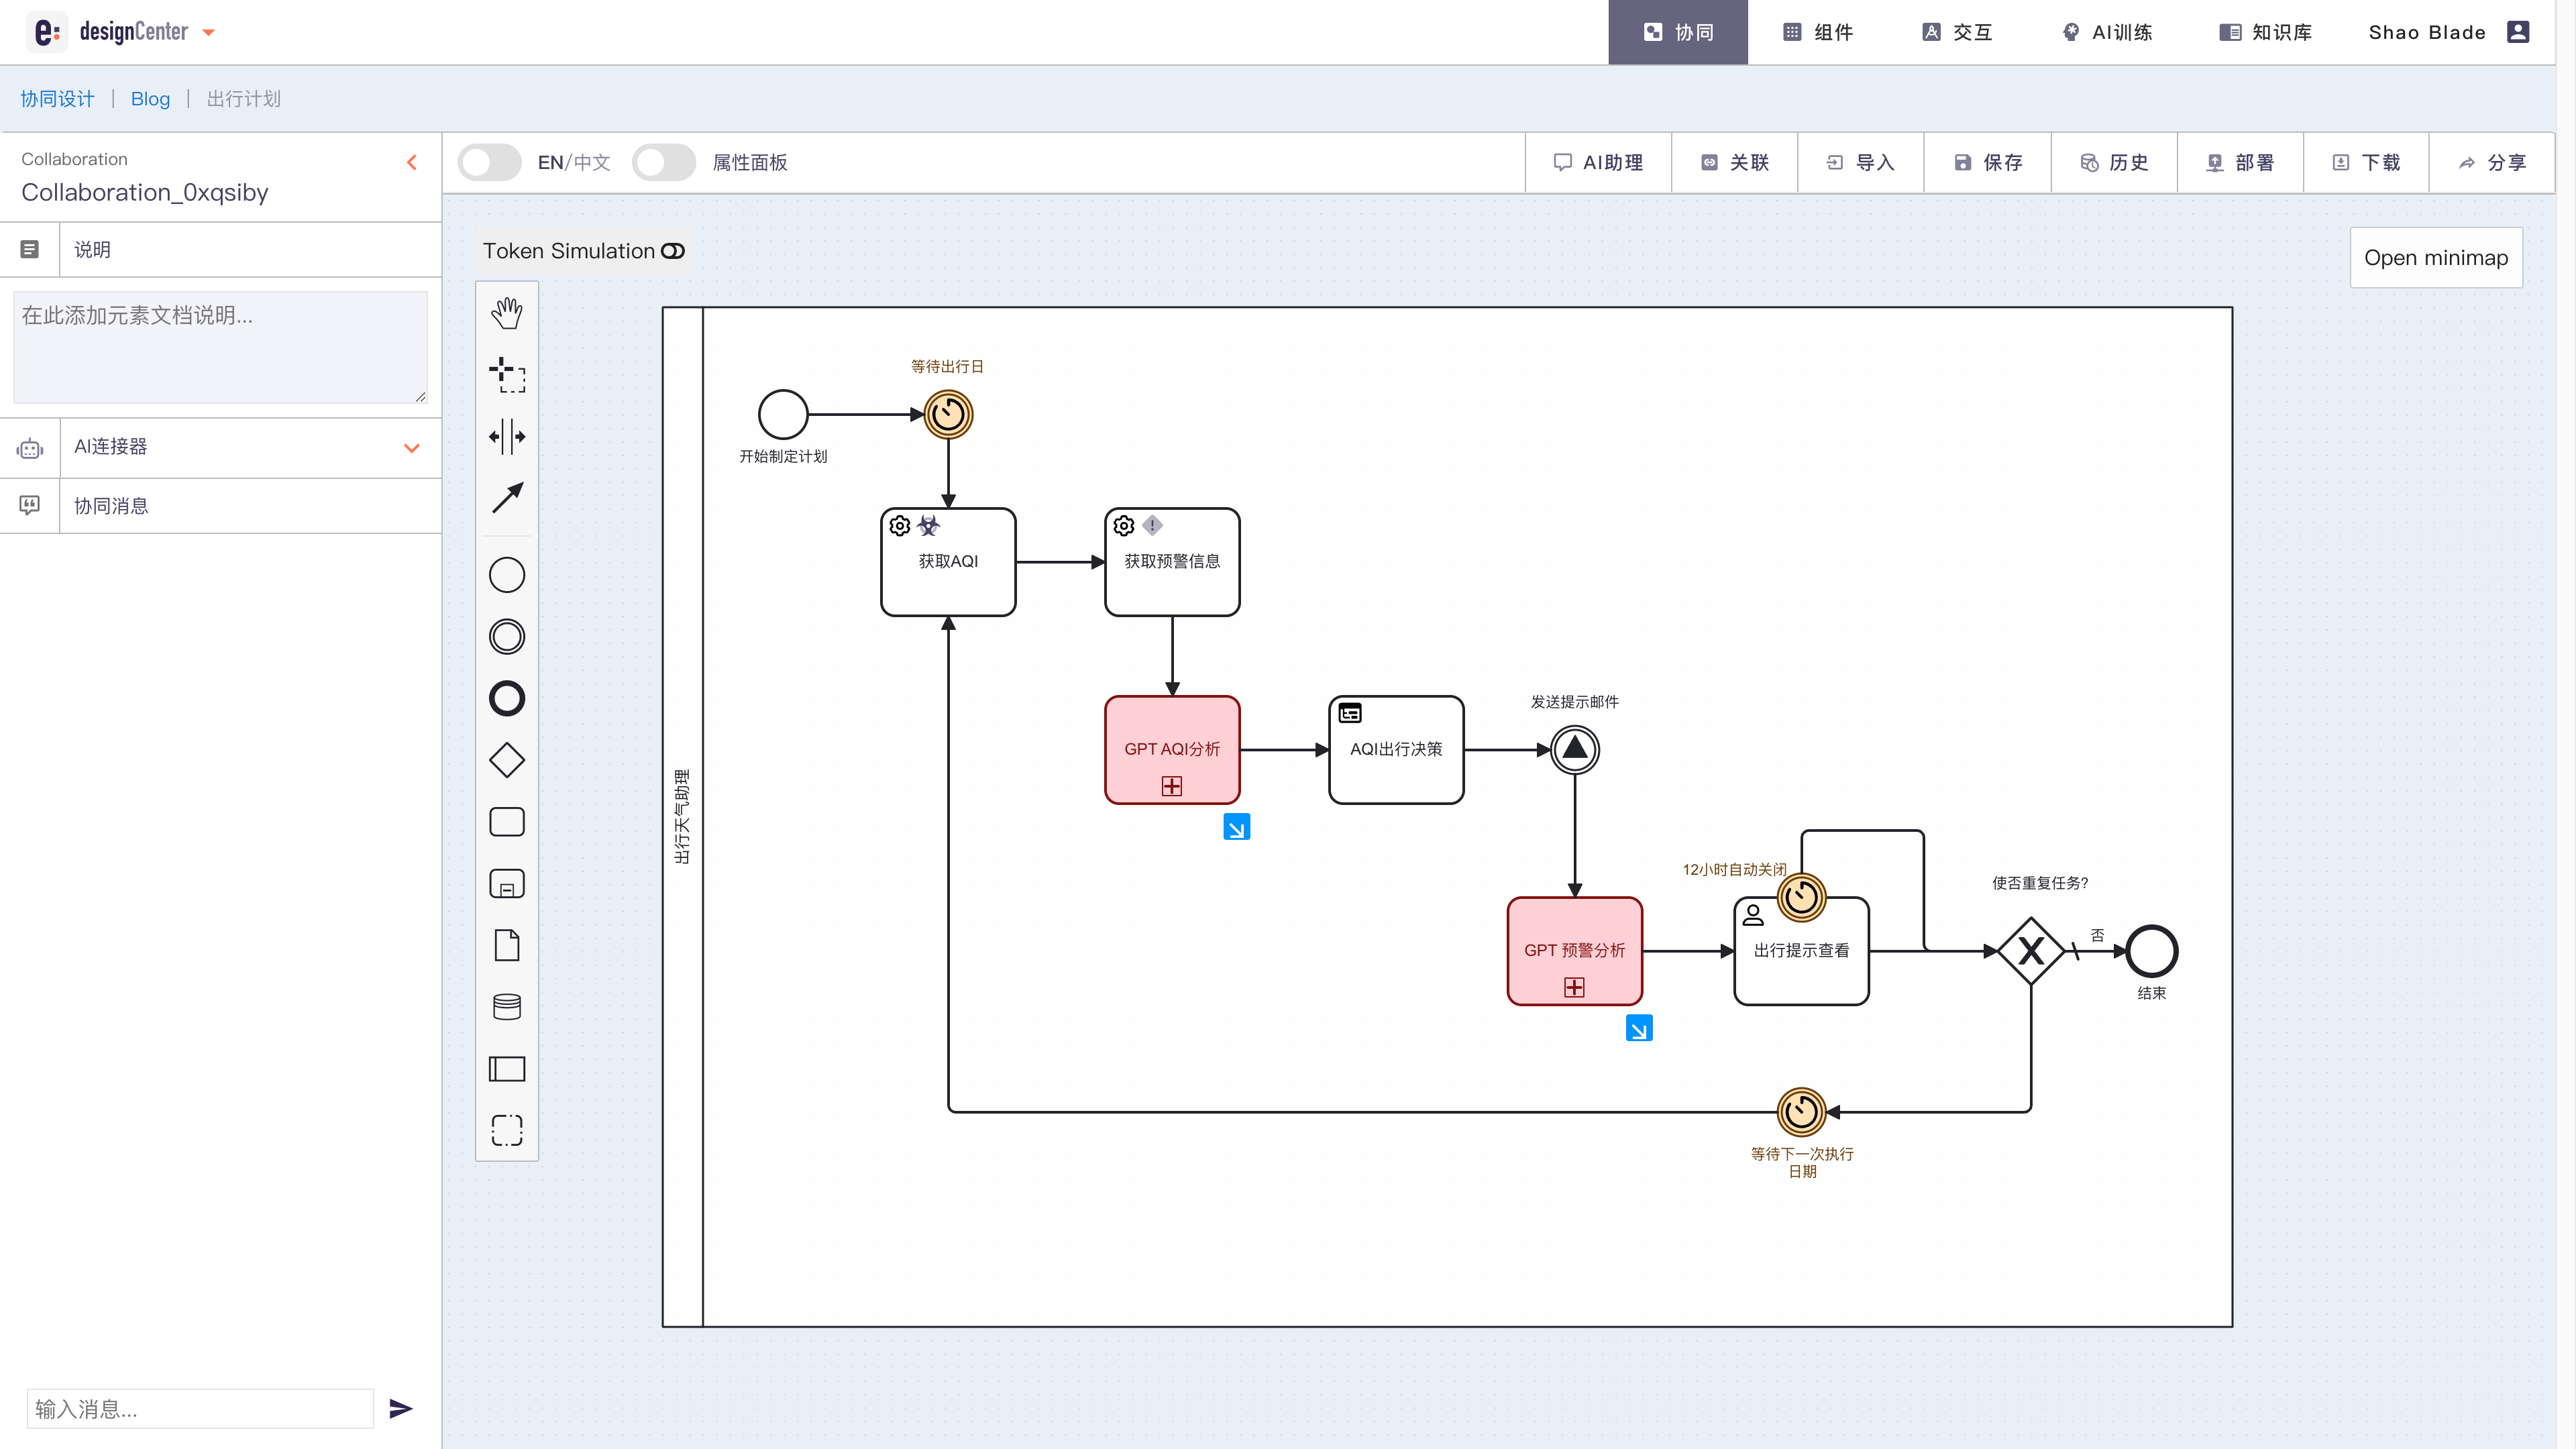Viewport: 2576px width, 1449px height.
Task: Click the user profile avatar icon
Action: 2518,32
